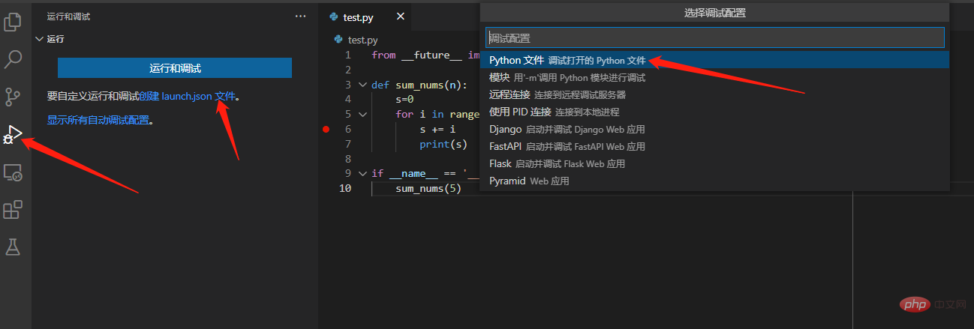The width and height of the screenshot is (974, 329).
Task: Click the 创建 launch.json 文件 link
Action: click(188, 96)
